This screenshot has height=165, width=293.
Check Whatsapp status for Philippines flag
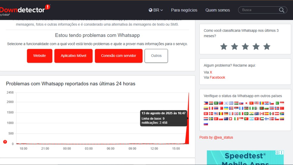point(206,103)
